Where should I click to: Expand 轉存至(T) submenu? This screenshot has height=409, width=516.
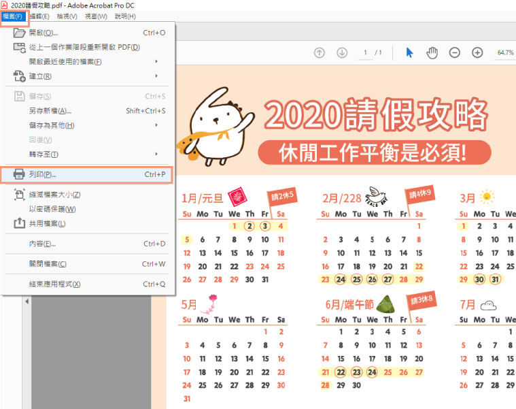(x=87, y=154)
